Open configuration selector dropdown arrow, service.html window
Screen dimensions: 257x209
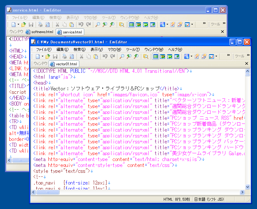click(167, 24)
